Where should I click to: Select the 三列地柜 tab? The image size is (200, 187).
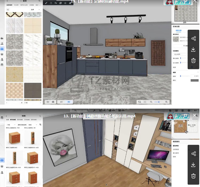pos(27,120)
